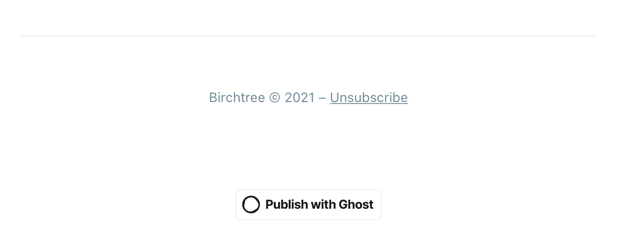
Task: Click the horizontal divider line above the footer
Action: coord(308,36)
